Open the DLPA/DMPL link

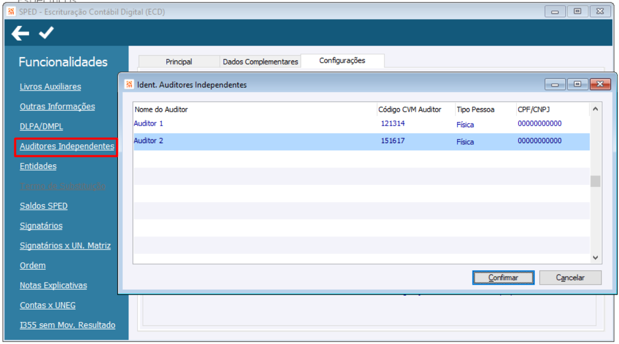click(41, 127)
